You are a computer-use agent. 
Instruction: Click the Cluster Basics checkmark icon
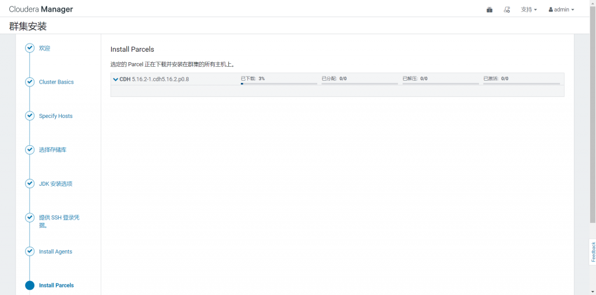[x=30, y=82]
